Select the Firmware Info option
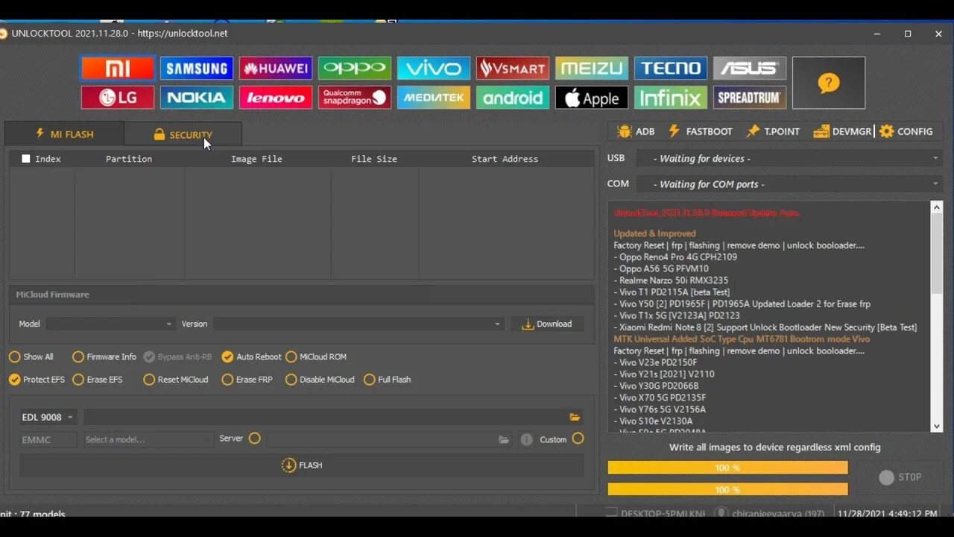954x537 pixels. pyautogui.click(x=104, y=357)
